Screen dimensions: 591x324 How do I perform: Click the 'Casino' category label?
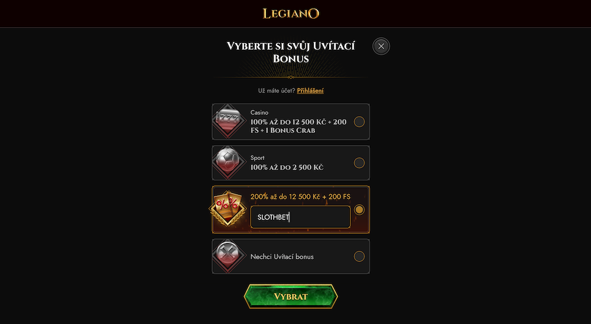tap(259, 113)
